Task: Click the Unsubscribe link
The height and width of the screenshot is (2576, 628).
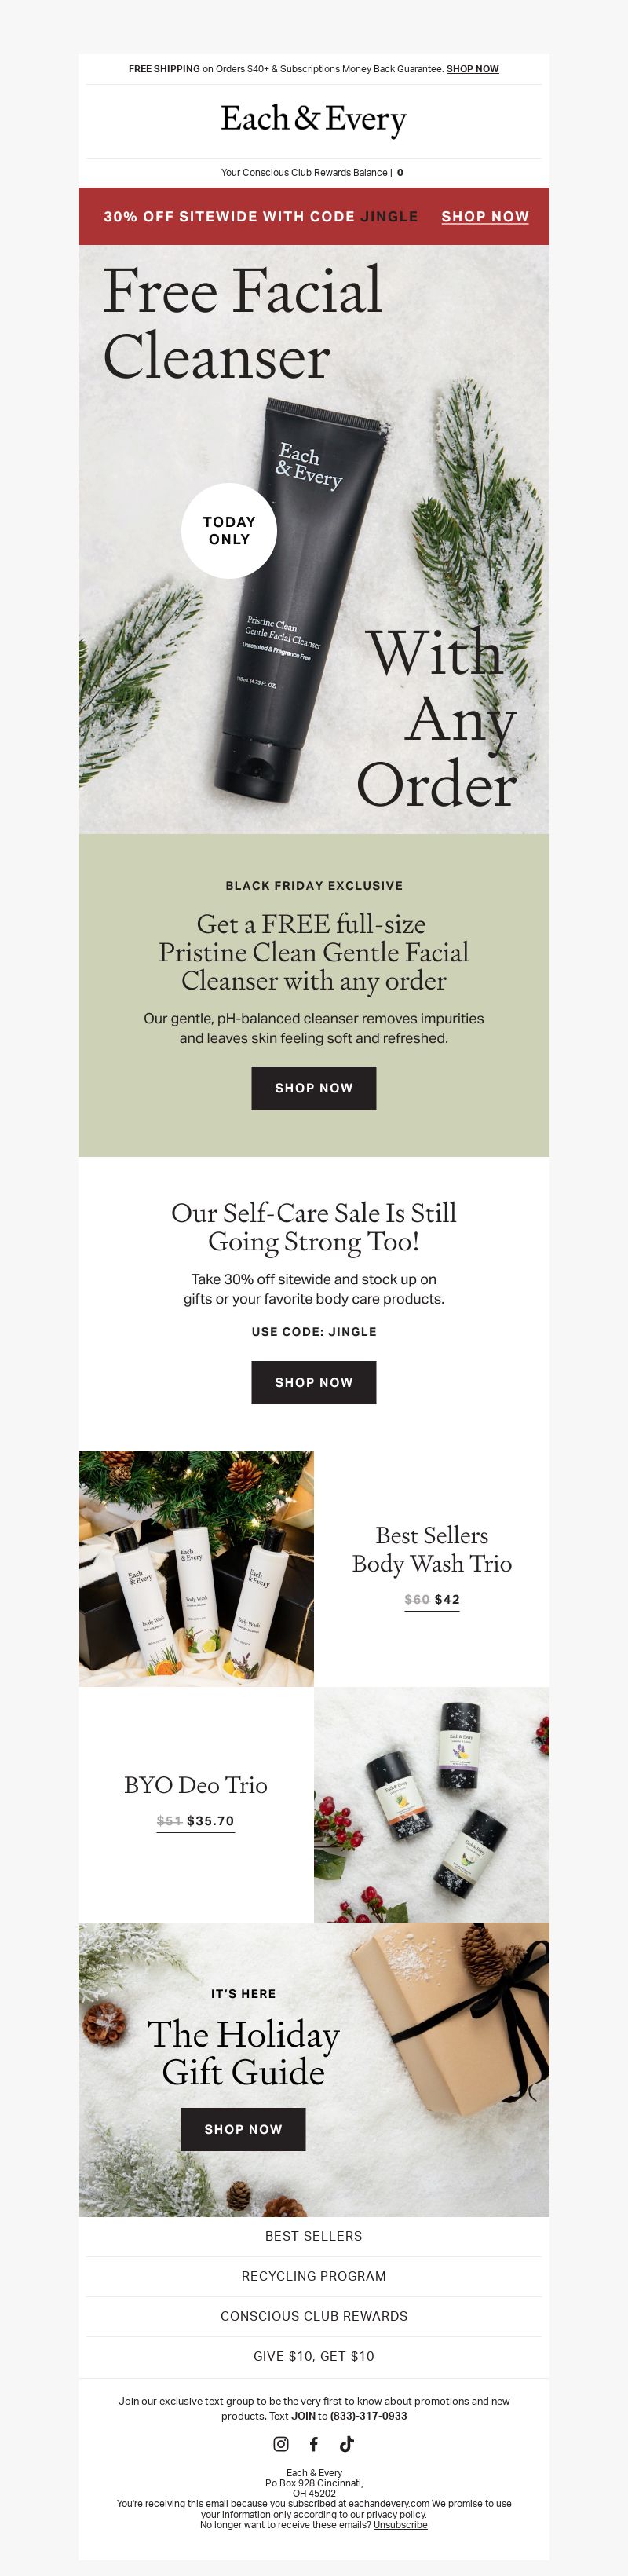Action: [400, 2524]
